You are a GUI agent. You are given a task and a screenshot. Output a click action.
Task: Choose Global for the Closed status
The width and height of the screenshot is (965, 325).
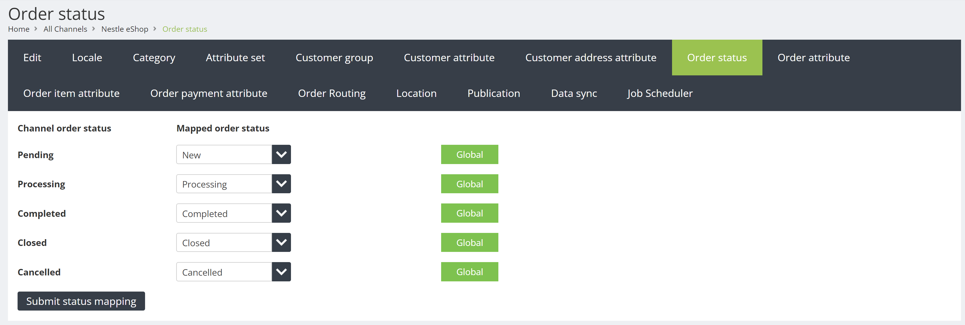[469, 243]
